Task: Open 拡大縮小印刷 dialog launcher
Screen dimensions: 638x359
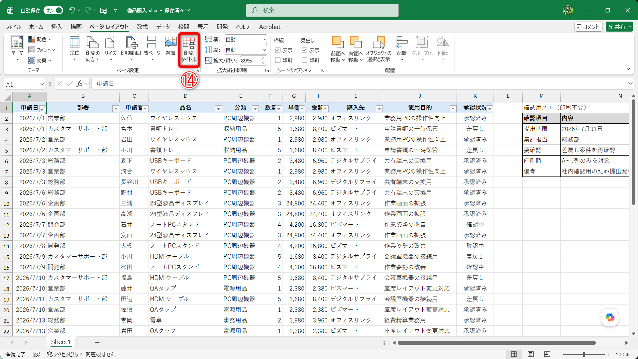Action: (267, 70)
